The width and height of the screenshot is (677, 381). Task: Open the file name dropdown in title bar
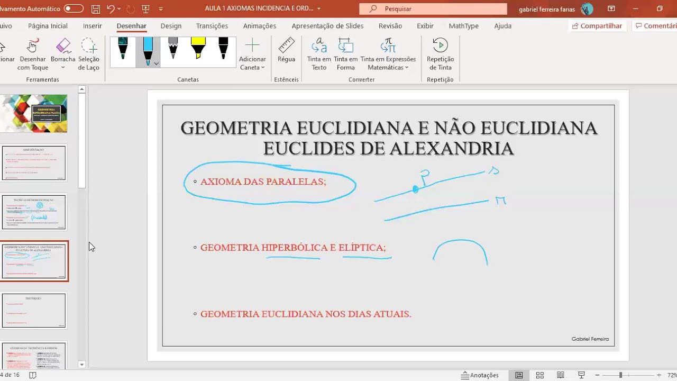coord(319,9)
